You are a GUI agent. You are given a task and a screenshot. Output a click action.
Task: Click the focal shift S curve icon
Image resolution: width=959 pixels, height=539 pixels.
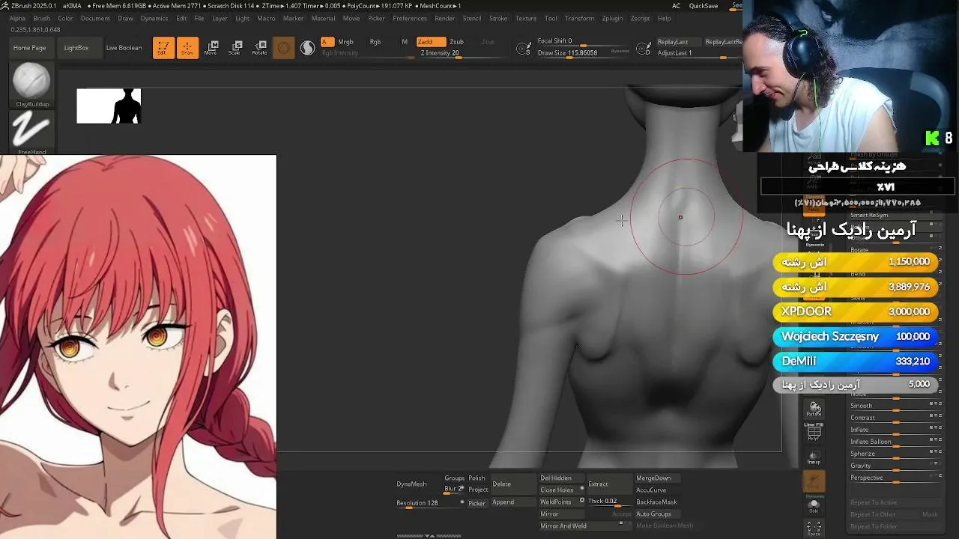click(524, 49)
